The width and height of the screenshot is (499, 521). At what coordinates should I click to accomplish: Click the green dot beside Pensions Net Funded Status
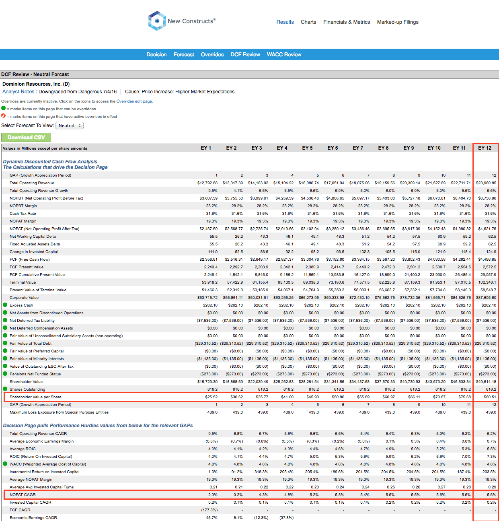pyautogui.click(x=5, y=374)
